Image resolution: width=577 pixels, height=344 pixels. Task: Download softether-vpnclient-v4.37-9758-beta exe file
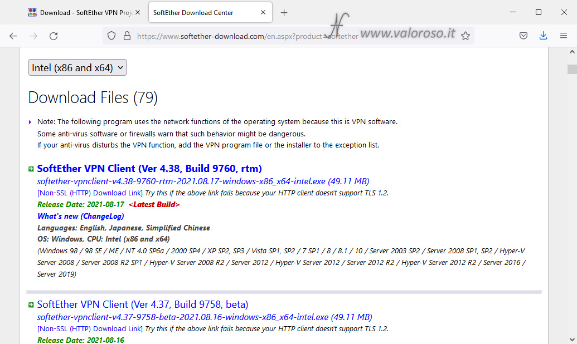[x=205, y=317]
